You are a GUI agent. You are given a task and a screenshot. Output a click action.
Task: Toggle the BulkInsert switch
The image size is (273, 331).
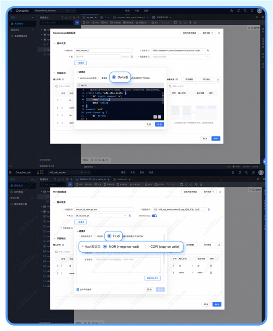154,216
